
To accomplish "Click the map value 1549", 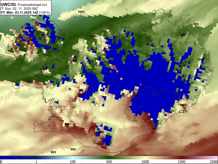I will pos(44,69).
